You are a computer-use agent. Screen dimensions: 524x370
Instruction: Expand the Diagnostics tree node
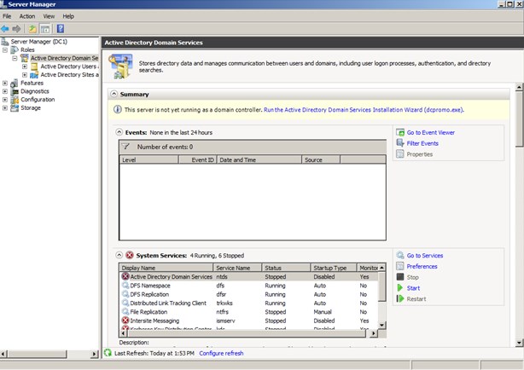click(5, 91)
